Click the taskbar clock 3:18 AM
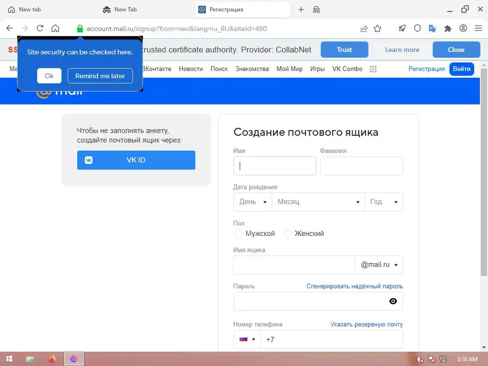 pyautogui.click(x=467, y=359)
